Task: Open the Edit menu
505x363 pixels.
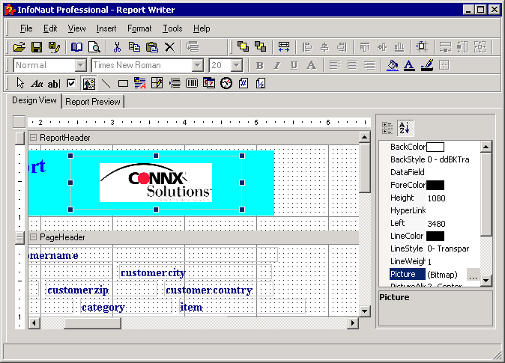Action: [x=50, y=28]
